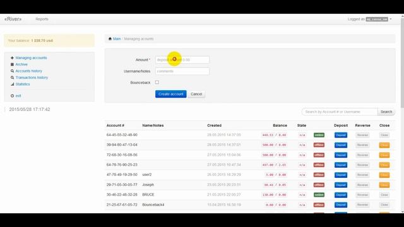The width and height of the screenshot is (404, 227).
Task: Click the Create account button
Action: coord(171,94)
